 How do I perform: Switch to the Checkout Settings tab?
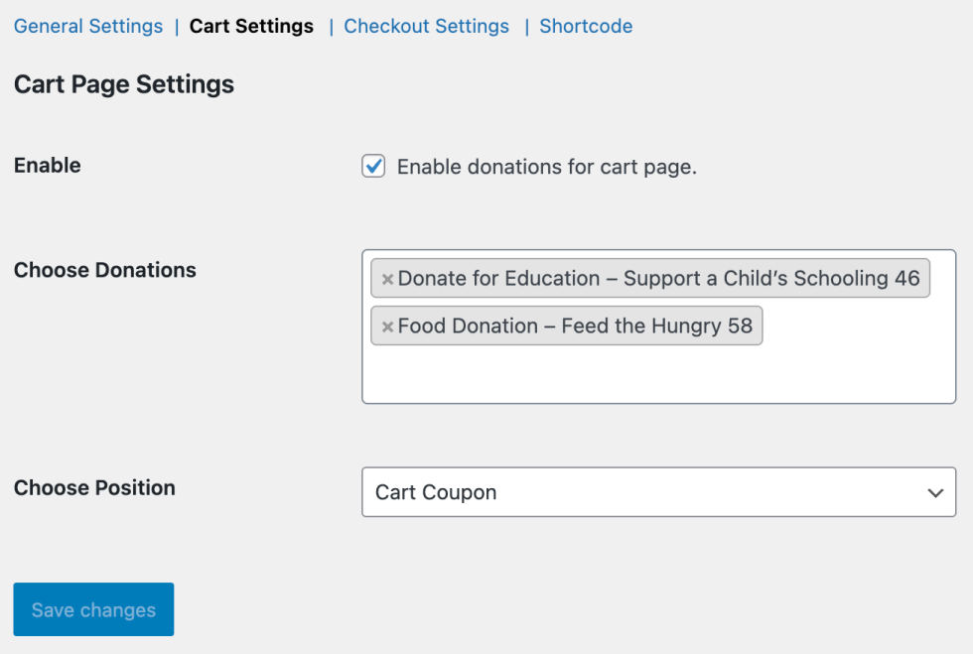tap(426, 26)
